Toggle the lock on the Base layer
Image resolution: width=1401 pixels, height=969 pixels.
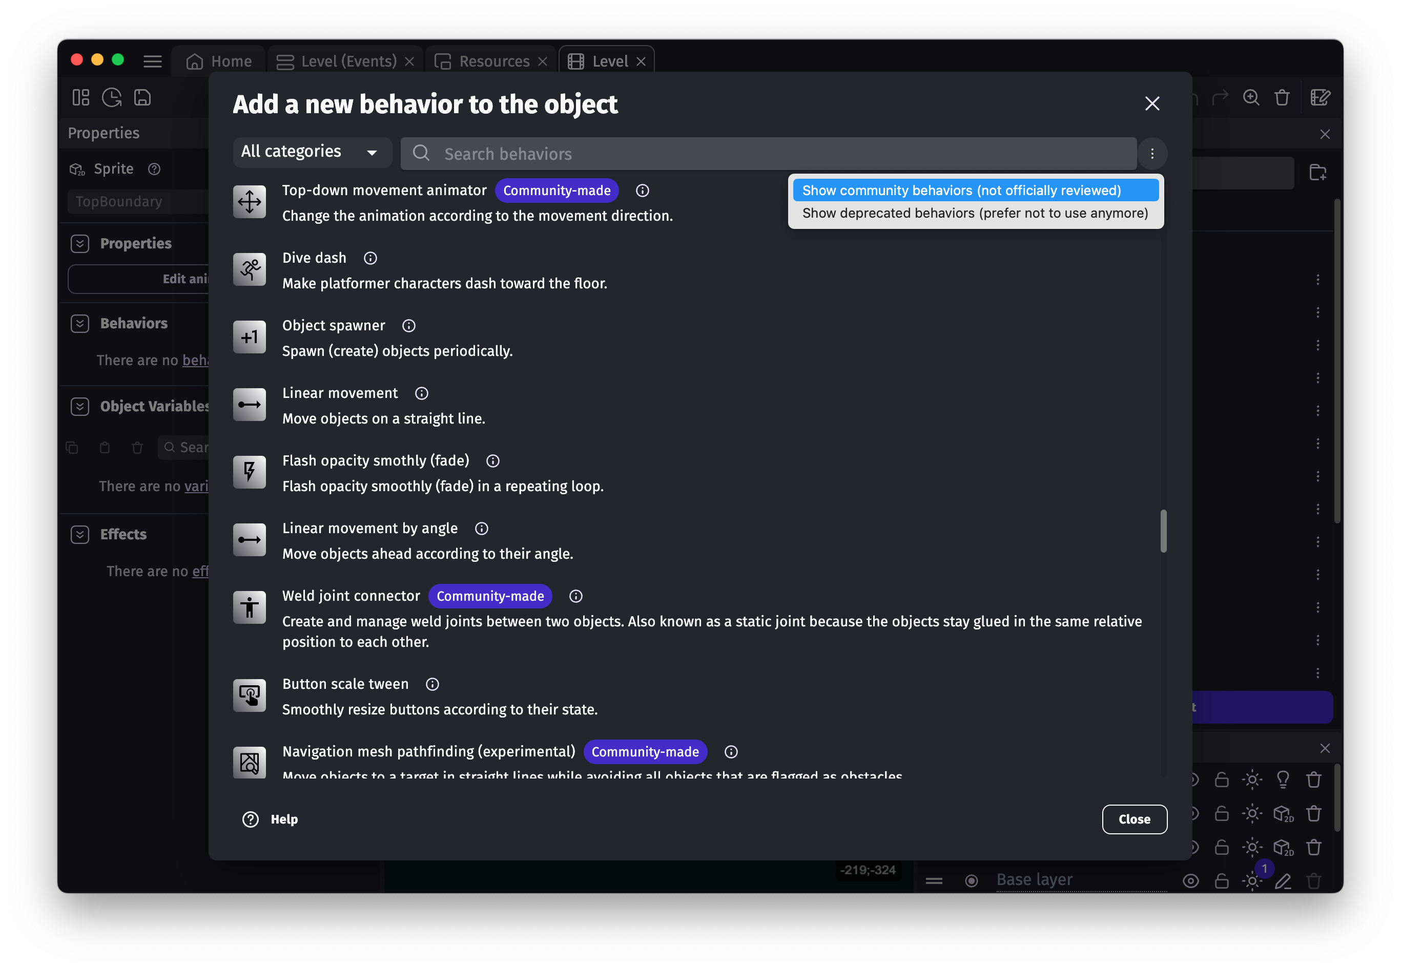click(x=1222, y=881)
